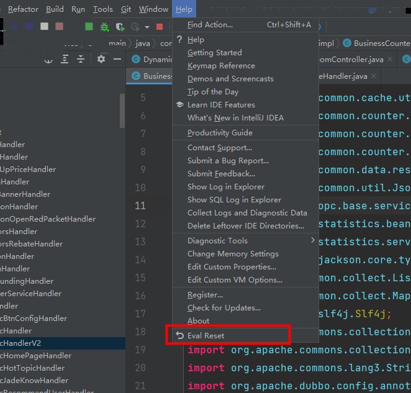
Task: Close the omController.java tab
Action: click(x=390, y=59)
